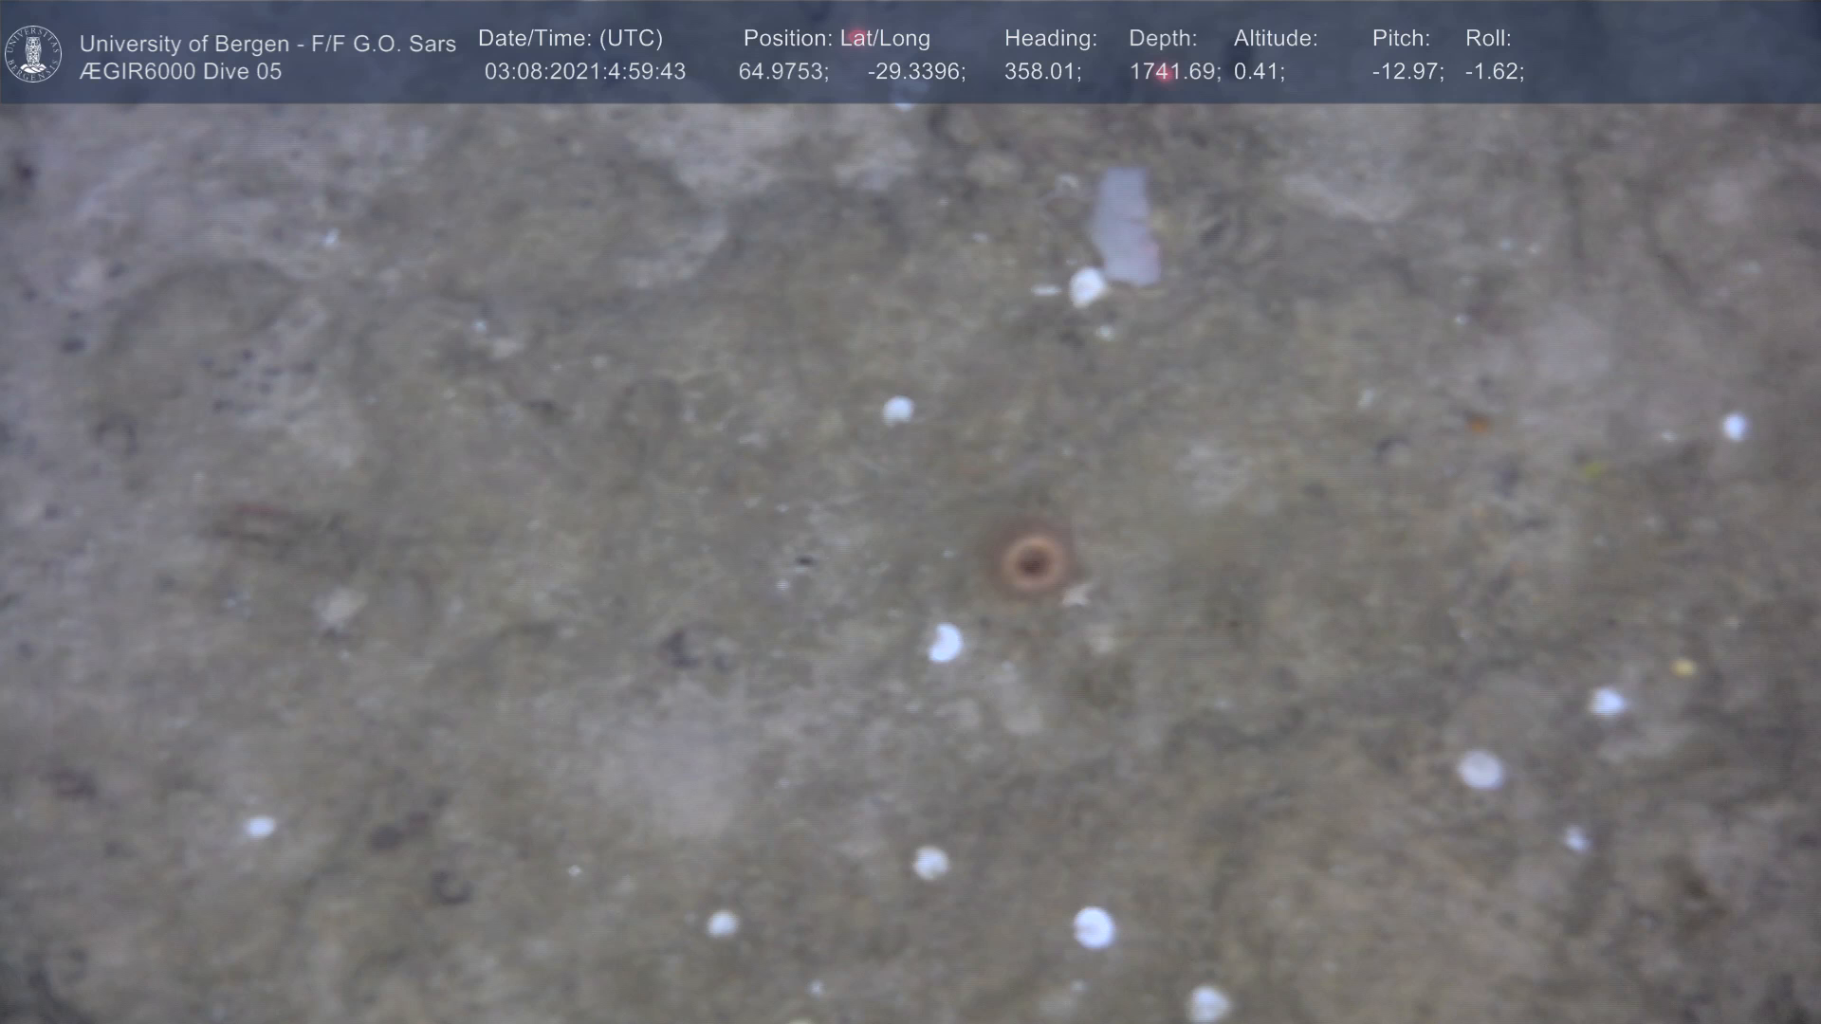Select the latitude value 64.9753
This screenshot has width=1821, height=1024.
pos(782,72)
